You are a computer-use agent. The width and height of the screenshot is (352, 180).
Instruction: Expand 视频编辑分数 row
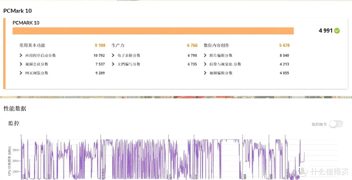pos(205,73)
